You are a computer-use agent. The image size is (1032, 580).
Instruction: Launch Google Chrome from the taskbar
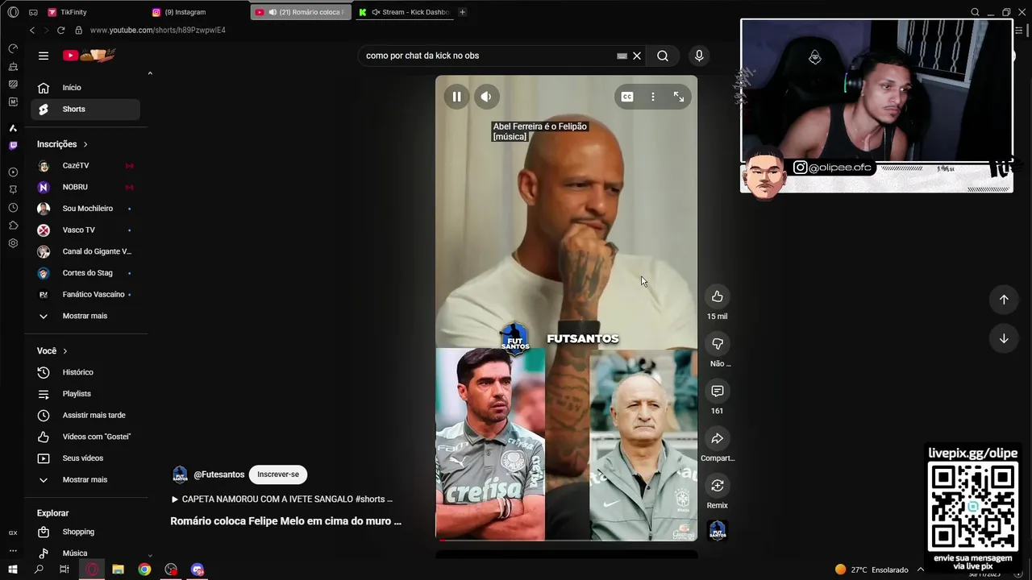point(144,570)
